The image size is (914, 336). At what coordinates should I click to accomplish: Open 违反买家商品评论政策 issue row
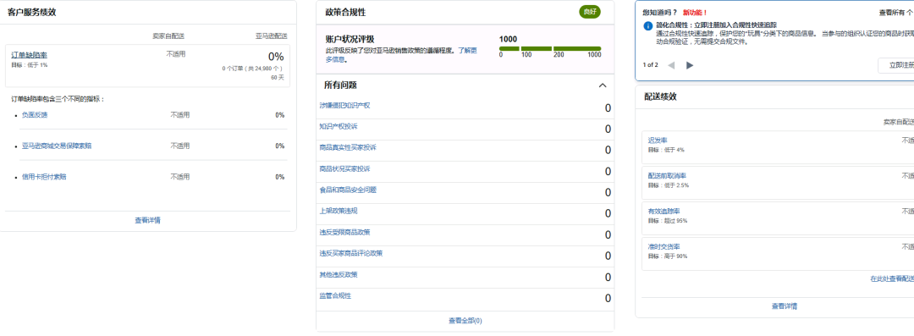pyautogui.click(x=465, y=256)
